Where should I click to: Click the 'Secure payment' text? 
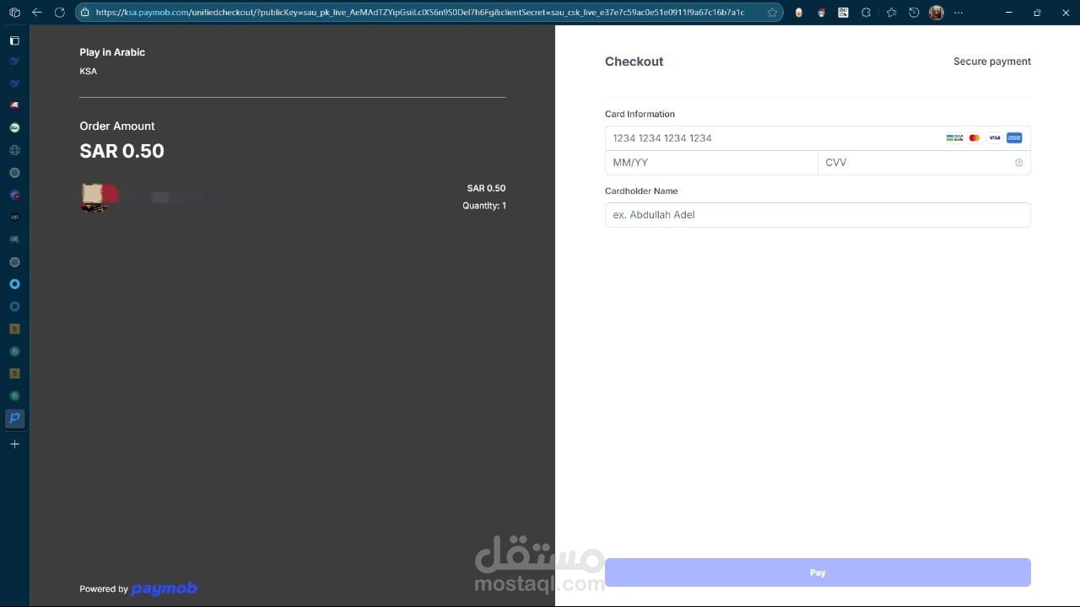[992, 62]
